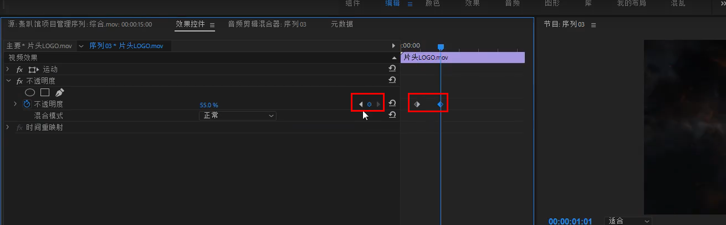Toggle animation stopwatch for 不透明度
The image size is (726, 225).
27,104
